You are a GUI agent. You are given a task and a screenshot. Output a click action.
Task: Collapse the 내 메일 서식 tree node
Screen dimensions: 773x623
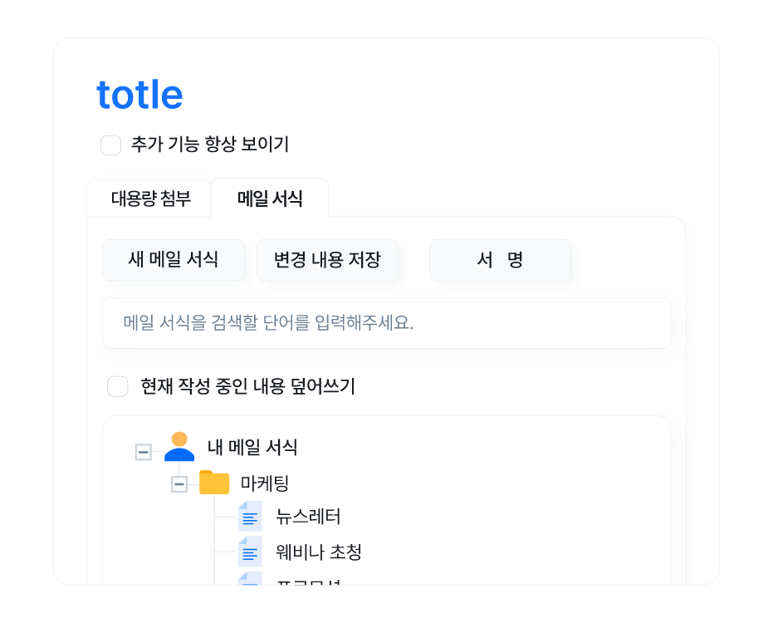point(143,452)
